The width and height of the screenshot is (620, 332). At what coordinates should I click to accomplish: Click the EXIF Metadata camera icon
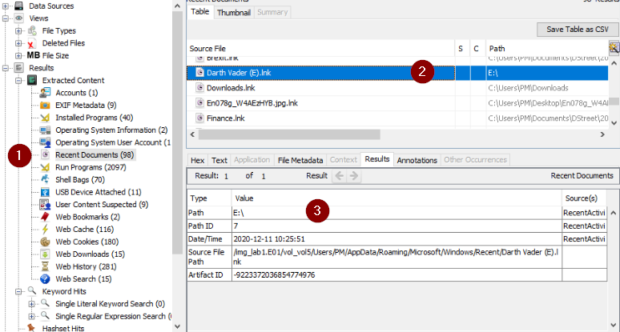point(46,106)
